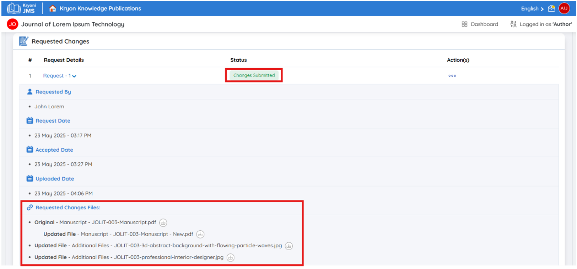Click the Dashboard grid icon

464,24
